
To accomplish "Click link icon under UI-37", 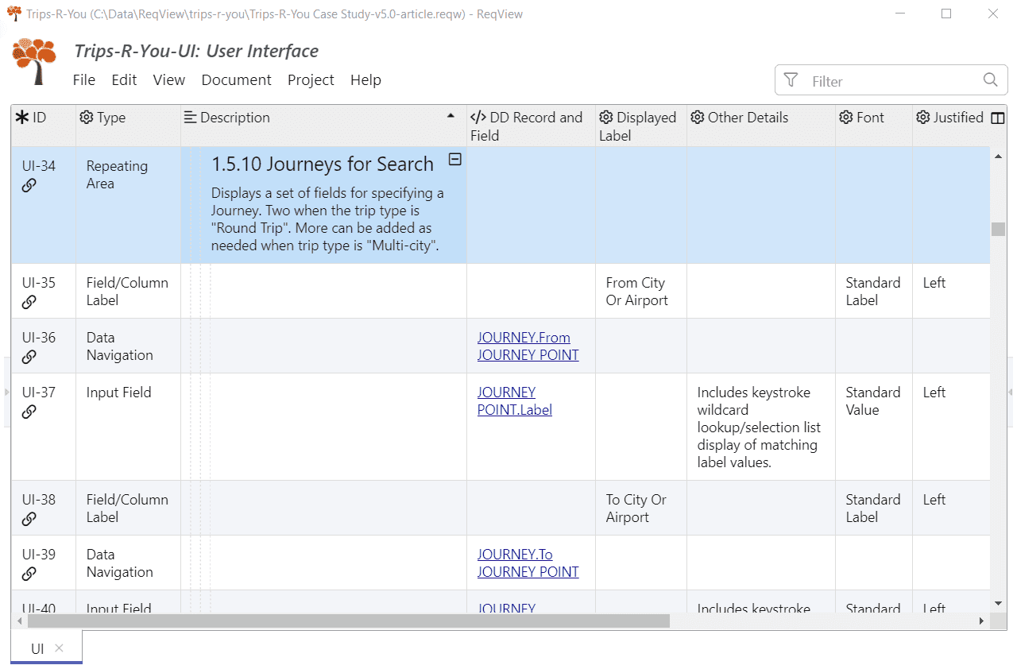I will tap(29, 412).
